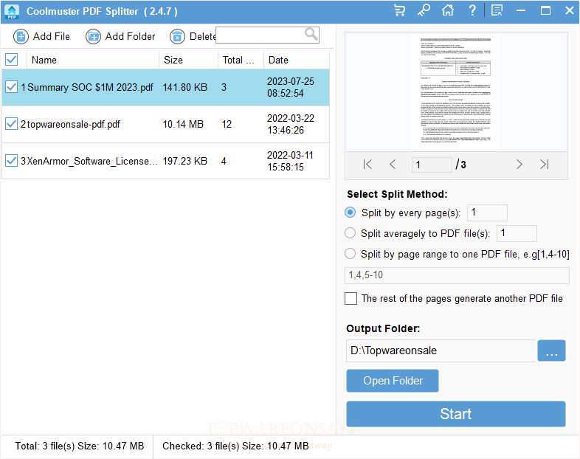The height and width of the screenshot is (459, 580).
Task: Sort by the Name column header
Action: point(93,60)
